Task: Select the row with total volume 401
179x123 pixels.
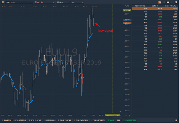Action: pos(155,28)
